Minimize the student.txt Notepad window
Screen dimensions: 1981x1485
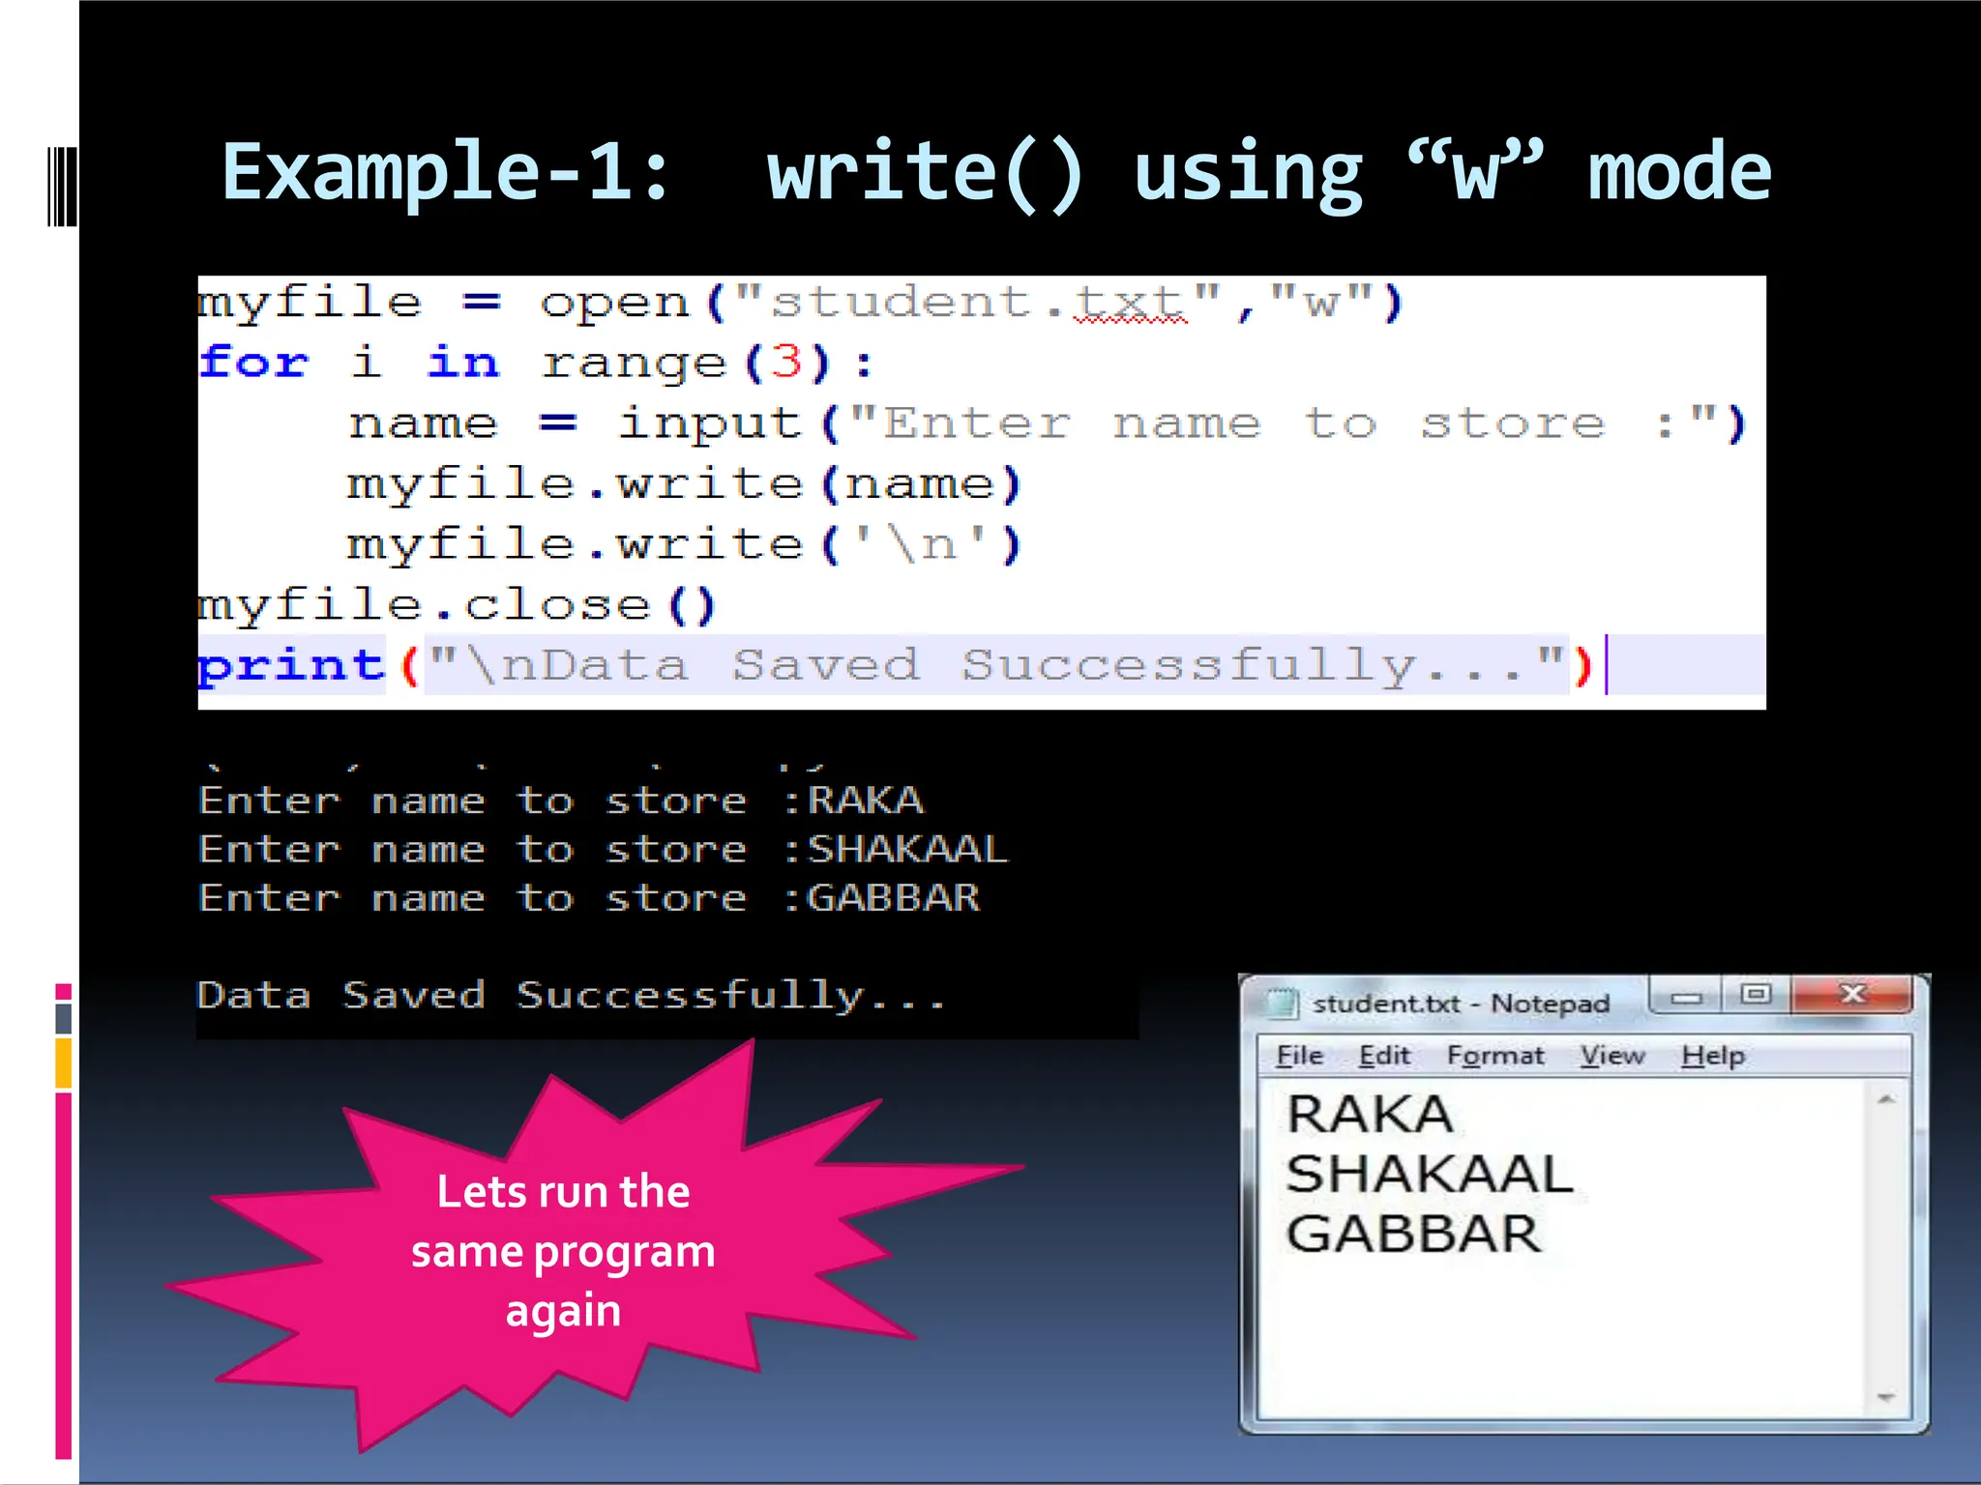pyautogui.click(x=1686, y=997)
